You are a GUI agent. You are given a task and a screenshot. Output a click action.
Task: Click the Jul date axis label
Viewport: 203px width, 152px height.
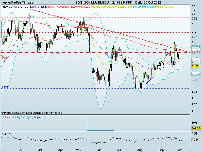coord(119,150)
